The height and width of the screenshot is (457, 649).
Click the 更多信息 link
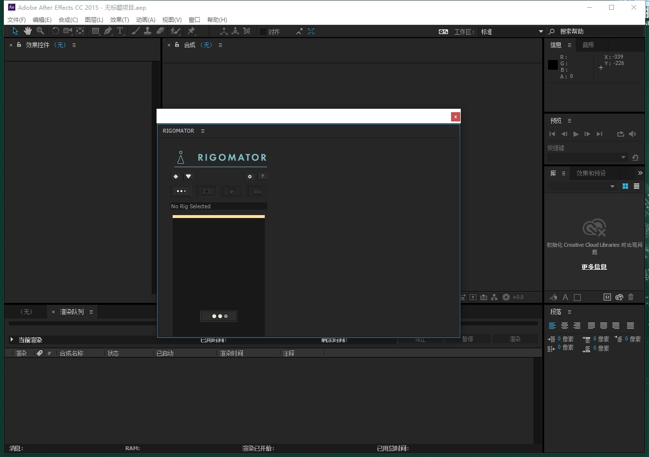594,267
